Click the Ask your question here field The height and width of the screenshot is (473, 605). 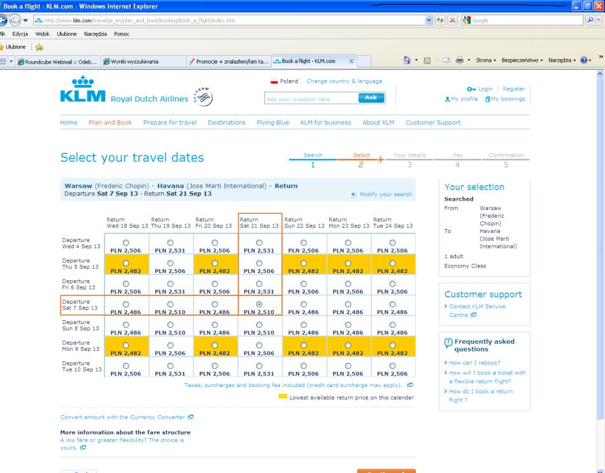click(x=311, y=99)
